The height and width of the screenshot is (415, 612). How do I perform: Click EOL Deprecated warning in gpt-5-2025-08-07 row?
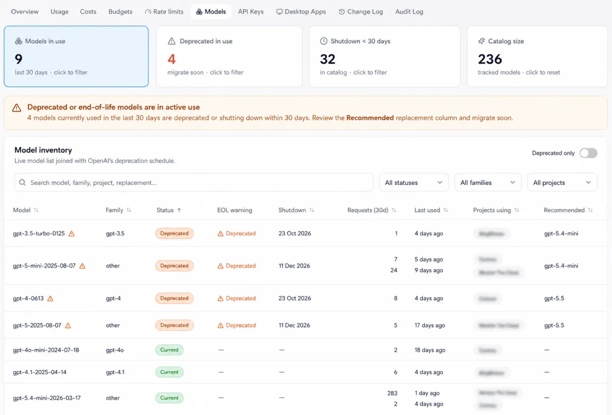pos(237,325)
